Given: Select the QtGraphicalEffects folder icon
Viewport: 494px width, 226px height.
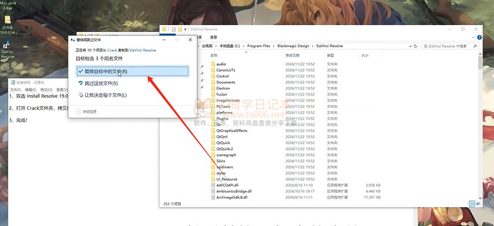Looking at the screenshot, I should (x=213, y=130).
